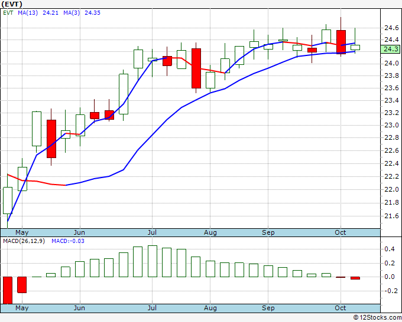Select the last red MACD bar after Oct
Screen dimensions: 402x322
pos(355,278)
